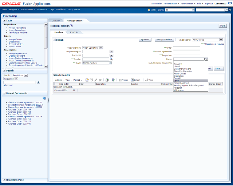
Task: Click the Export to spreadsheet icon
Action: [x=107, y=80]
